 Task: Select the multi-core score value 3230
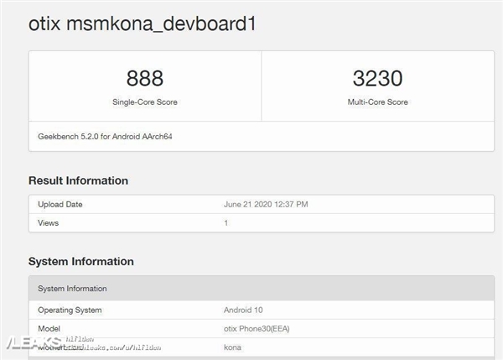point(377,79)
